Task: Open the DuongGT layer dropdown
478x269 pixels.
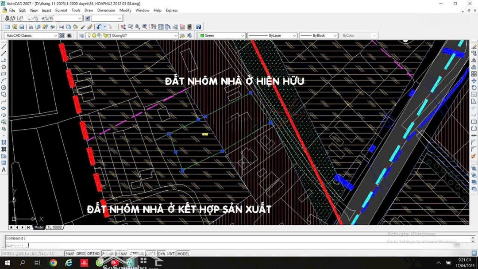Action: (x=176, y=35)
